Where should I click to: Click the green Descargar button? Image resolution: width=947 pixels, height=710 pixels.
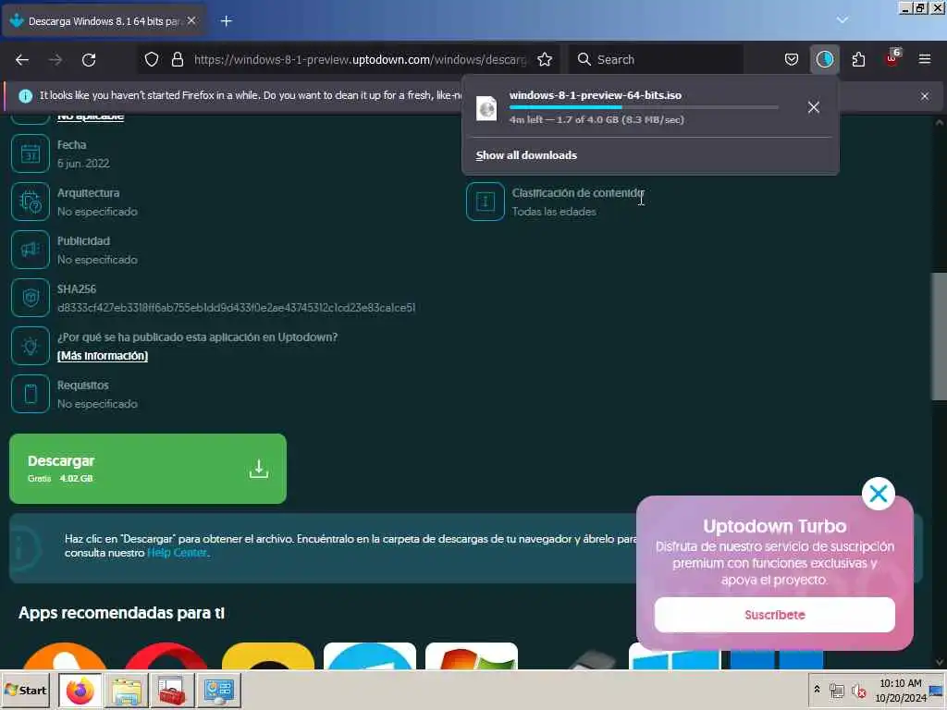148,469
